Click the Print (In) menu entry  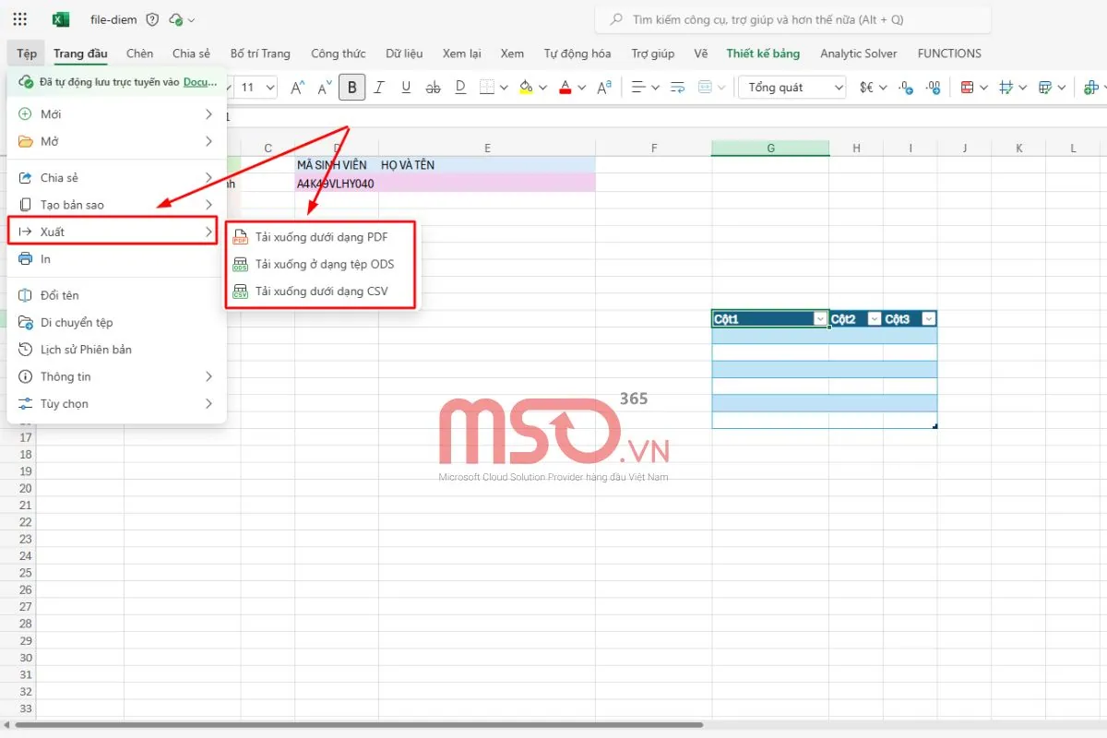click(45, 259)
